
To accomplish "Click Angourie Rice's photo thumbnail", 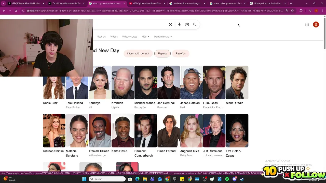I will click(x=191, y=131).
